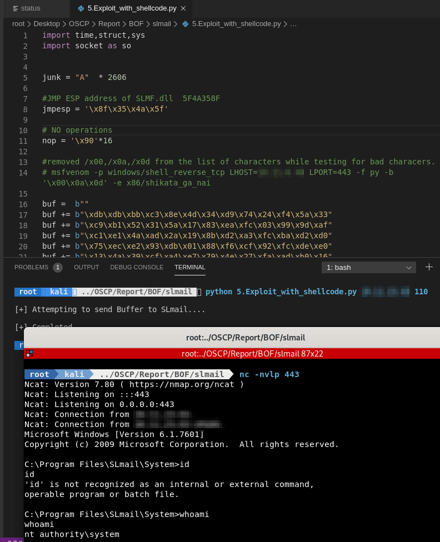Click the 'nt authority\system' output

pos(72,534)
